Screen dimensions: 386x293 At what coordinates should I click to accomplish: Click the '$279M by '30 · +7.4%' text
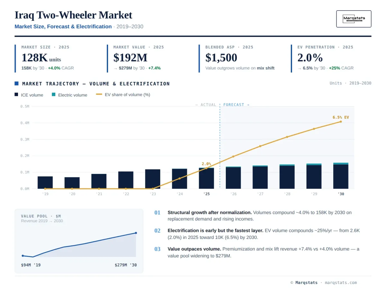coord(137,68)
